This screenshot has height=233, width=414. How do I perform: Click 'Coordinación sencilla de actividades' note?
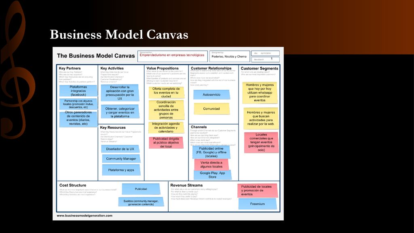tap(166, 110)
